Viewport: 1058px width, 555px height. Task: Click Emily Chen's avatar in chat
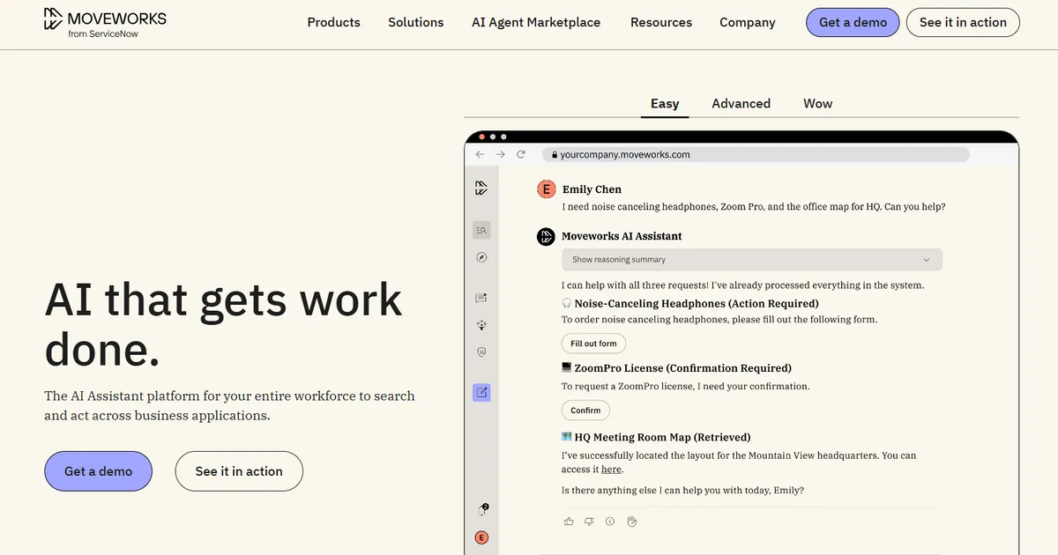point(546,189)
